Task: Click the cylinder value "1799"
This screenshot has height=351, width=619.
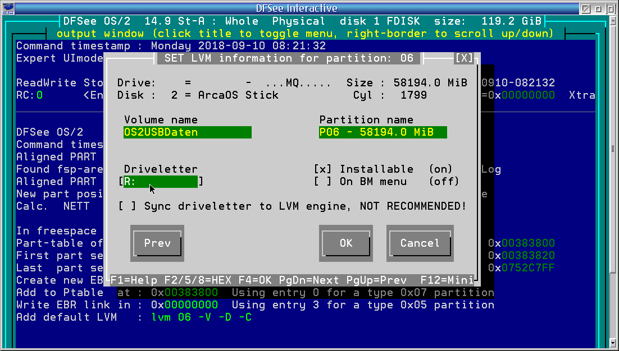Action: pos(413,95)
